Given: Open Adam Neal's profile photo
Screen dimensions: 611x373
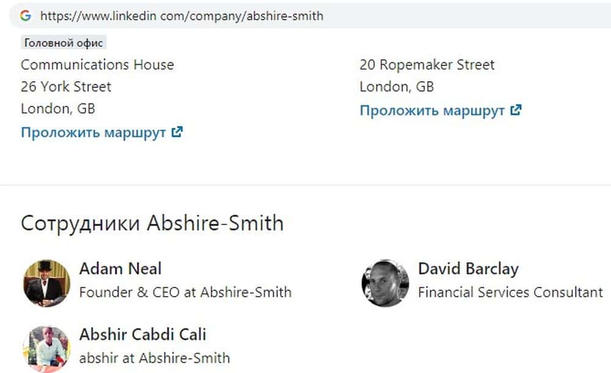Looking at the screenshot, I should tap(47, 283).
